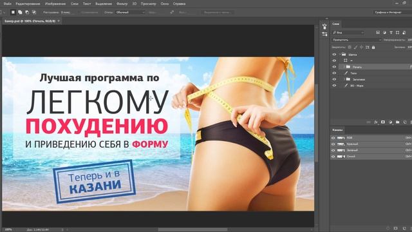
Task: Switch to the Каналы panel tab
Action: click(x=337, y=130)
